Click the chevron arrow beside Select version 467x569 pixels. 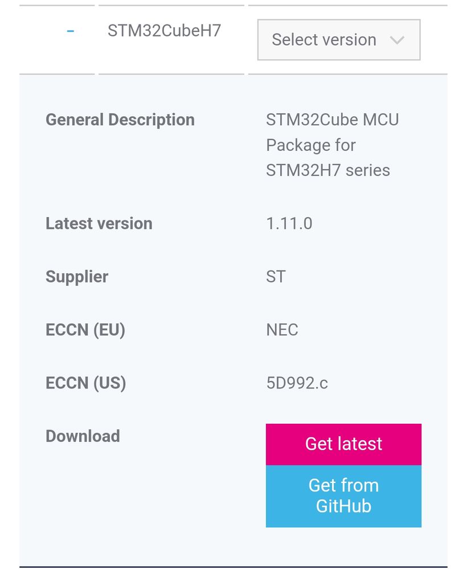pos(397,40)
